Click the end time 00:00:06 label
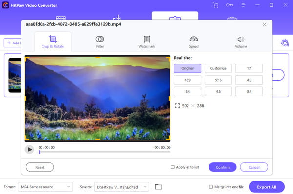The image size is (293, 194). pos(163,147)
